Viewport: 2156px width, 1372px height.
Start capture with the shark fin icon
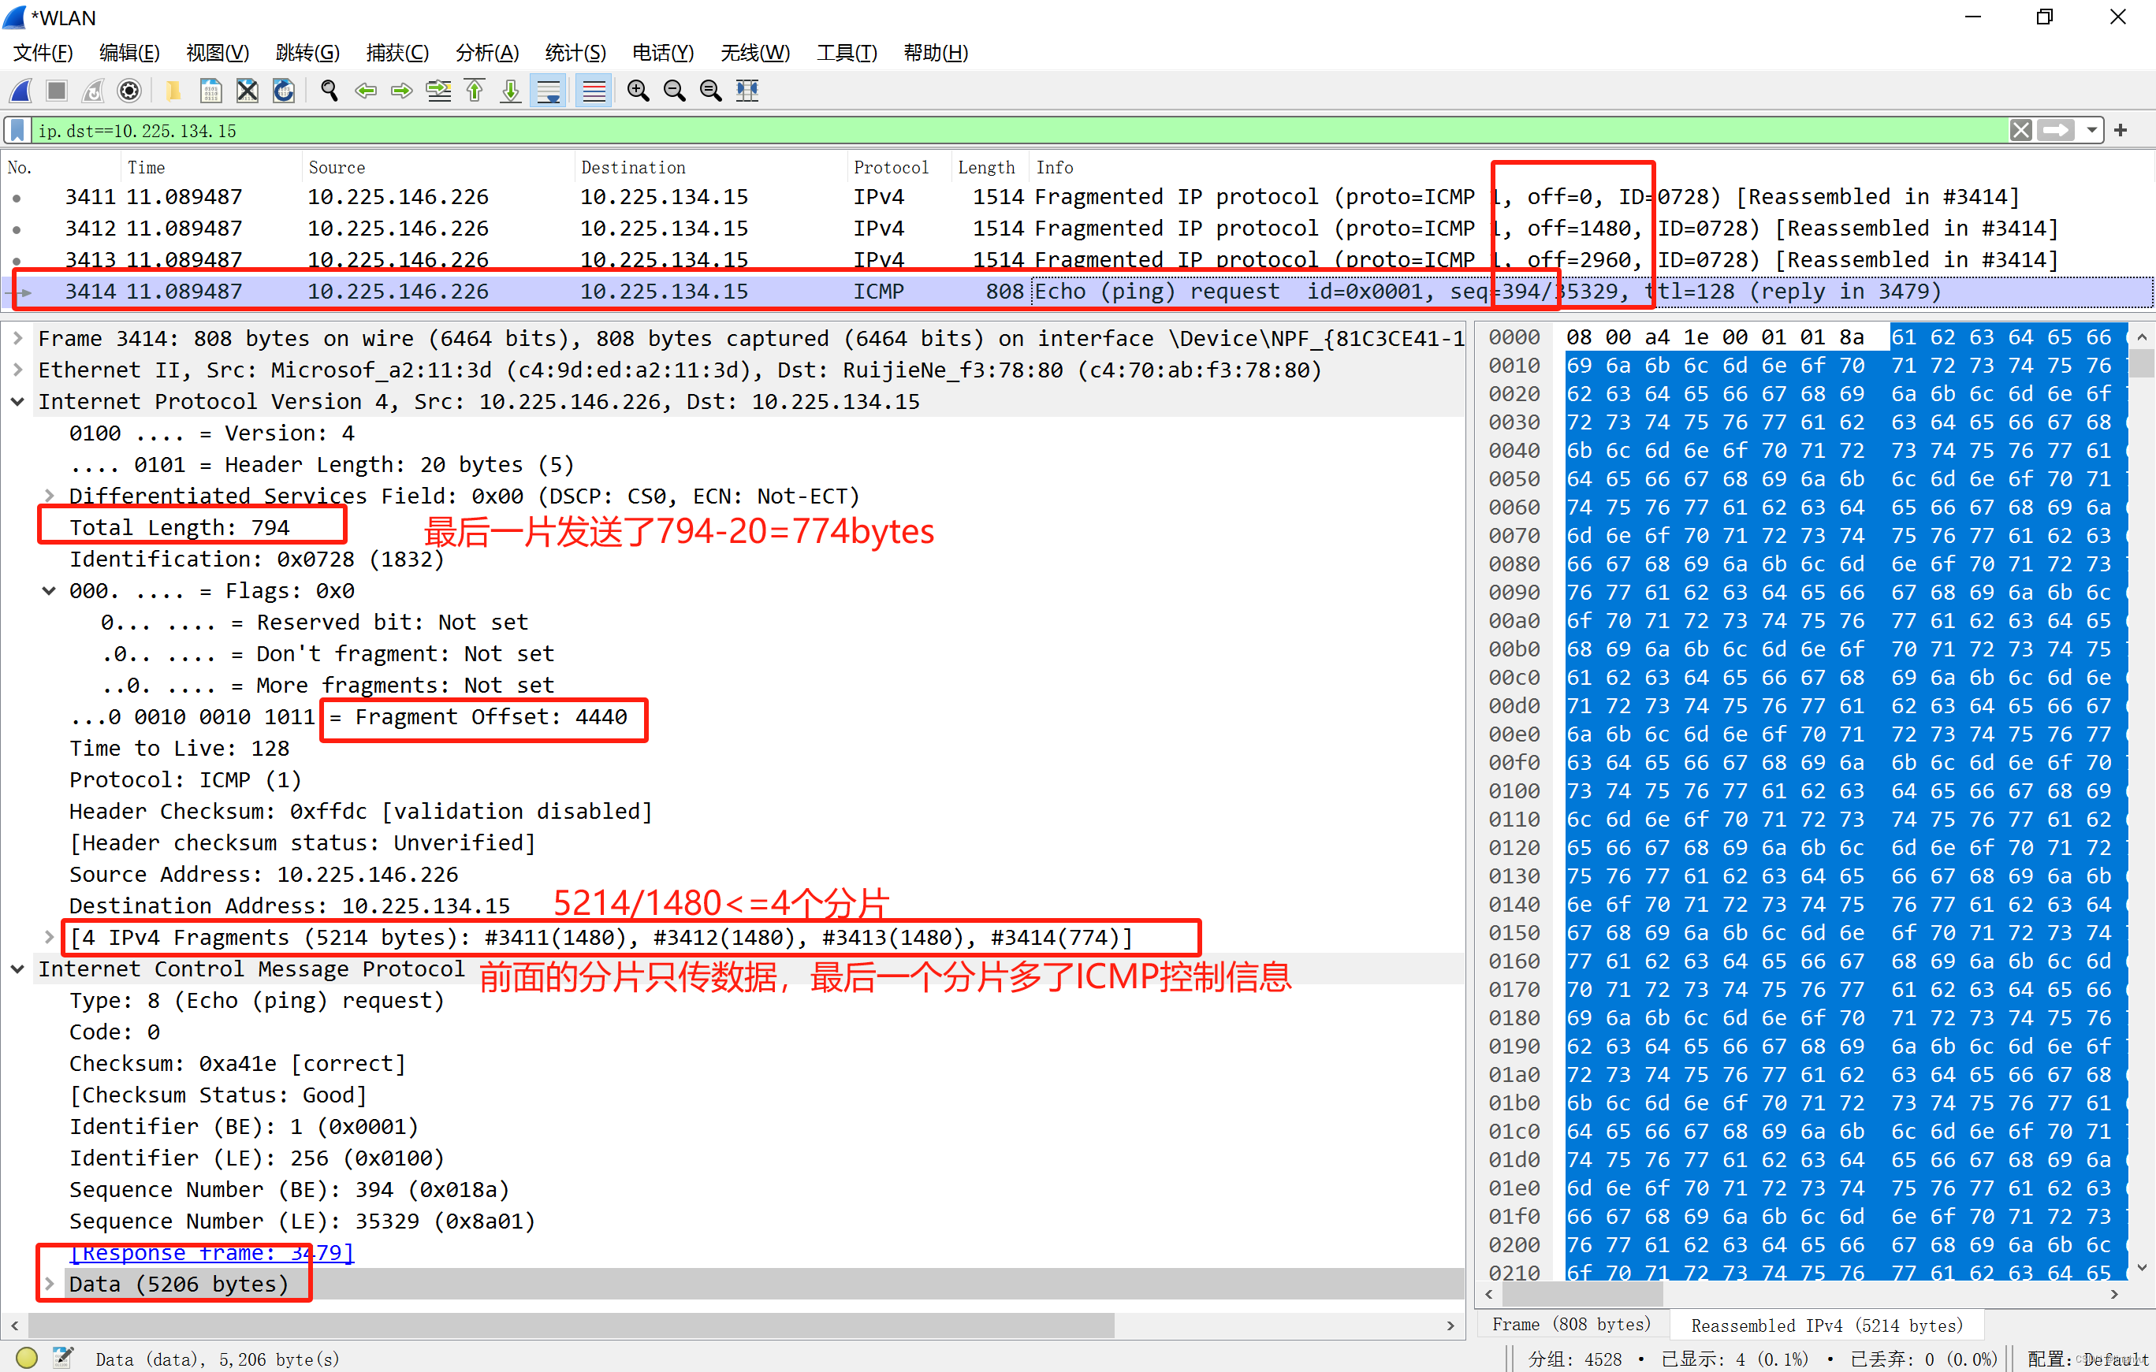(x=20, y=91)
